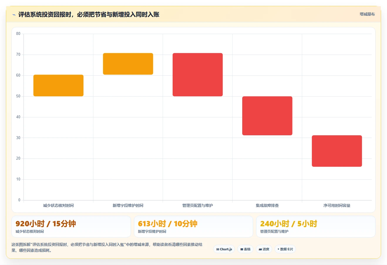The height and width of the screenshot is (265, 387).
Task: Click the 920小时 / 15分钟 data card
Action: tap(71, 227)
